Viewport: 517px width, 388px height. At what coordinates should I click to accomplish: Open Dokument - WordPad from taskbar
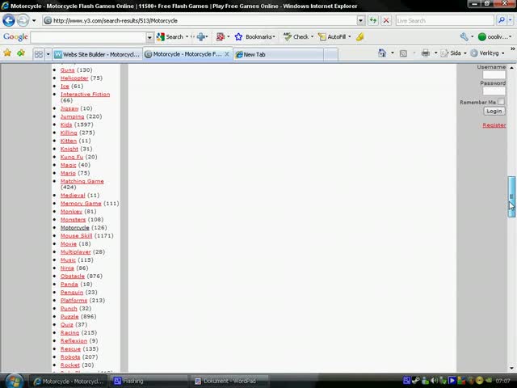click(229, 381)
